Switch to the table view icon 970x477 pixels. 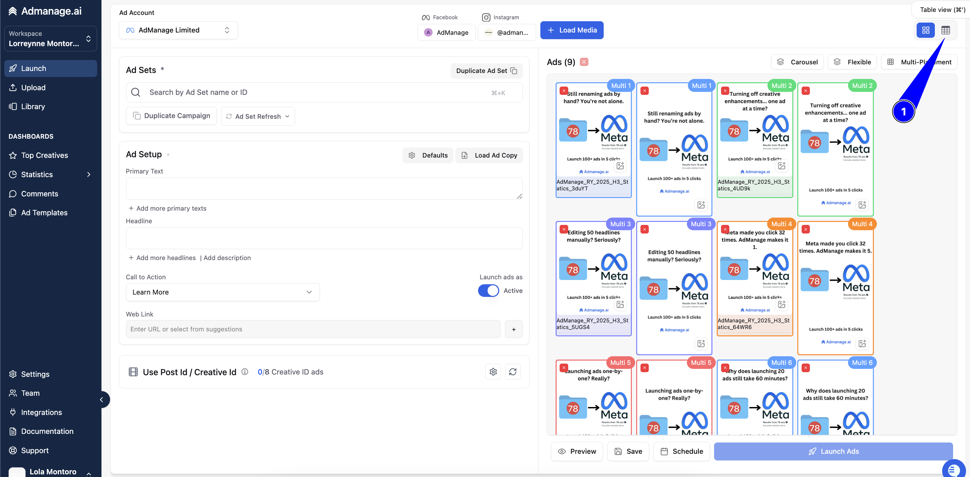point(945,30)
